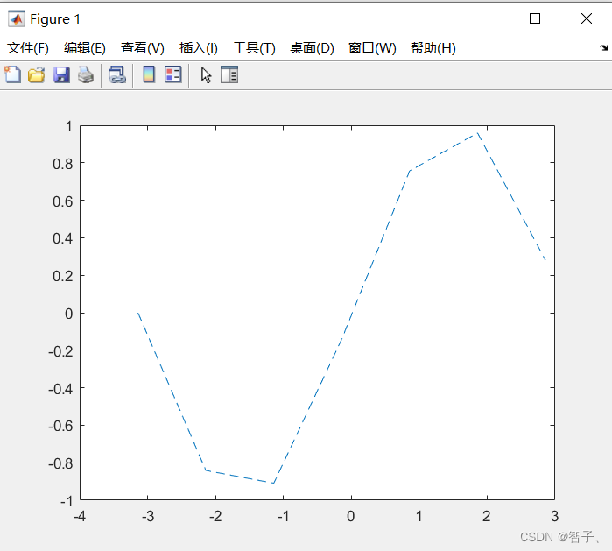Screen dimensions: 612x551
Task: Save the figure with floppy disk icon
Action: pyautogui.click(x=61, y=74)
